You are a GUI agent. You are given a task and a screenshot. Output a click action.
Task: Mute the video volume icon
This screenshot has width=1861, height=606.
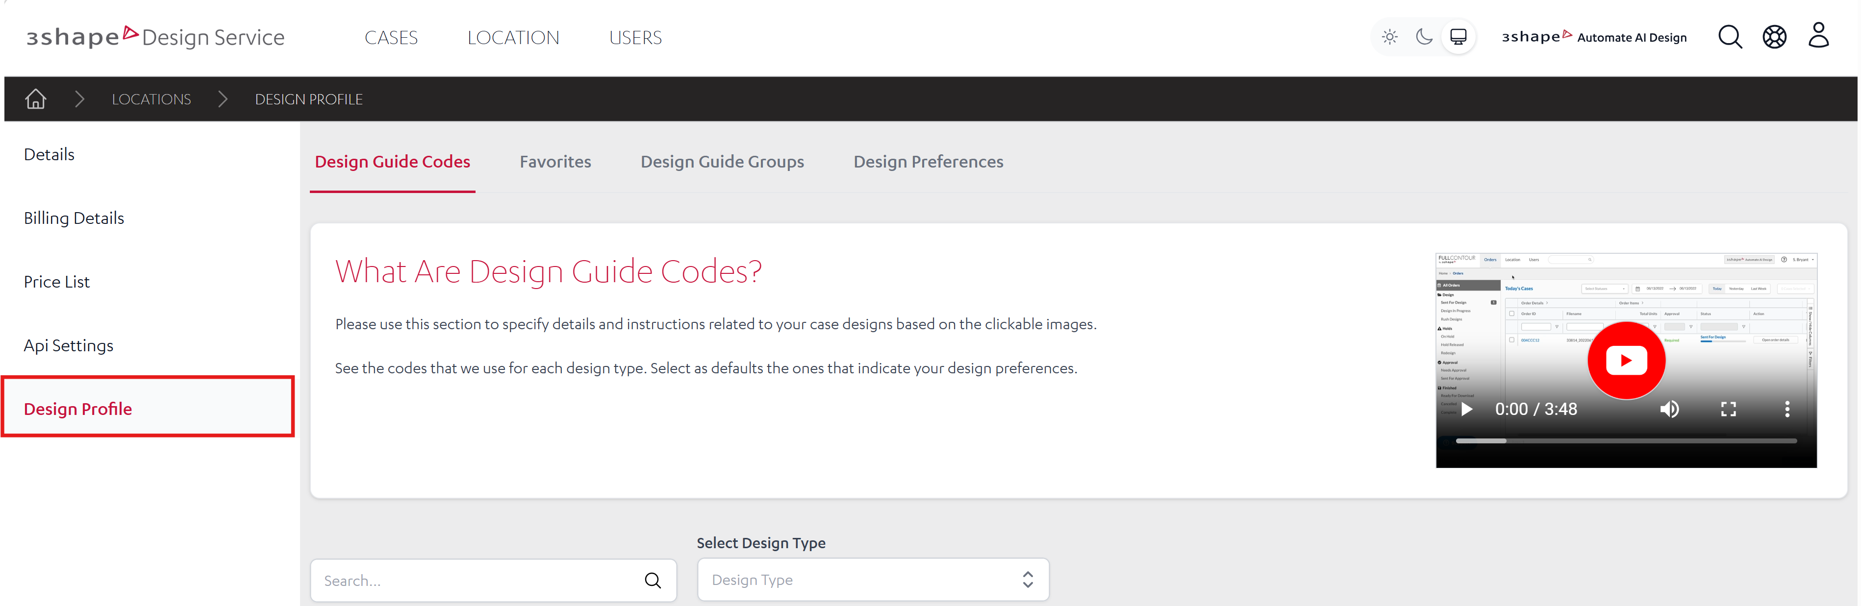[x=1669, y=410]
